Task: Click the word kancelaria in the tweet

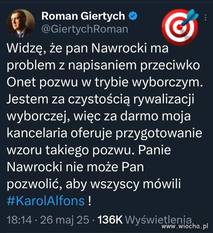Action: (x=37, y=133)
